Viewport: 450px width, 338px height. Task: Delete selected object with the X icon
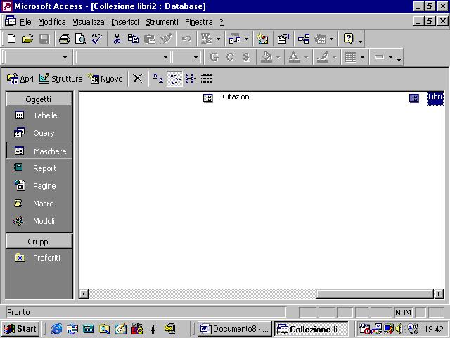[x=138, y=78]
